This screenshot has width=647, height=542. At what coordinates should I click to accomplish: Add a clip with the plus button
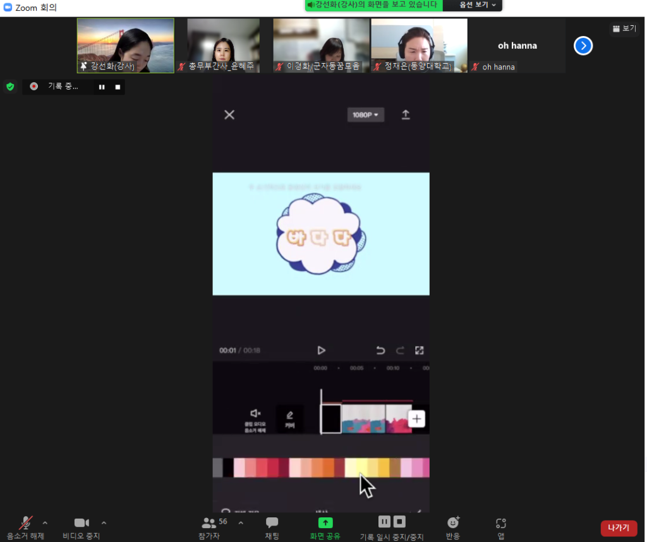[x=416, y=419]
